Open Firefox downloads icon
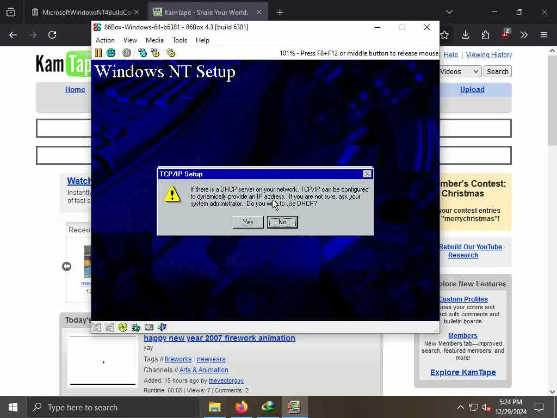 [x=466, y=35]
